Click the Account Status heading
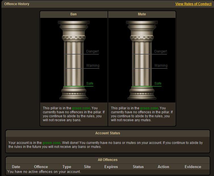Image resolution: width=214 pixels, height=176 pixels. (108, 133)
